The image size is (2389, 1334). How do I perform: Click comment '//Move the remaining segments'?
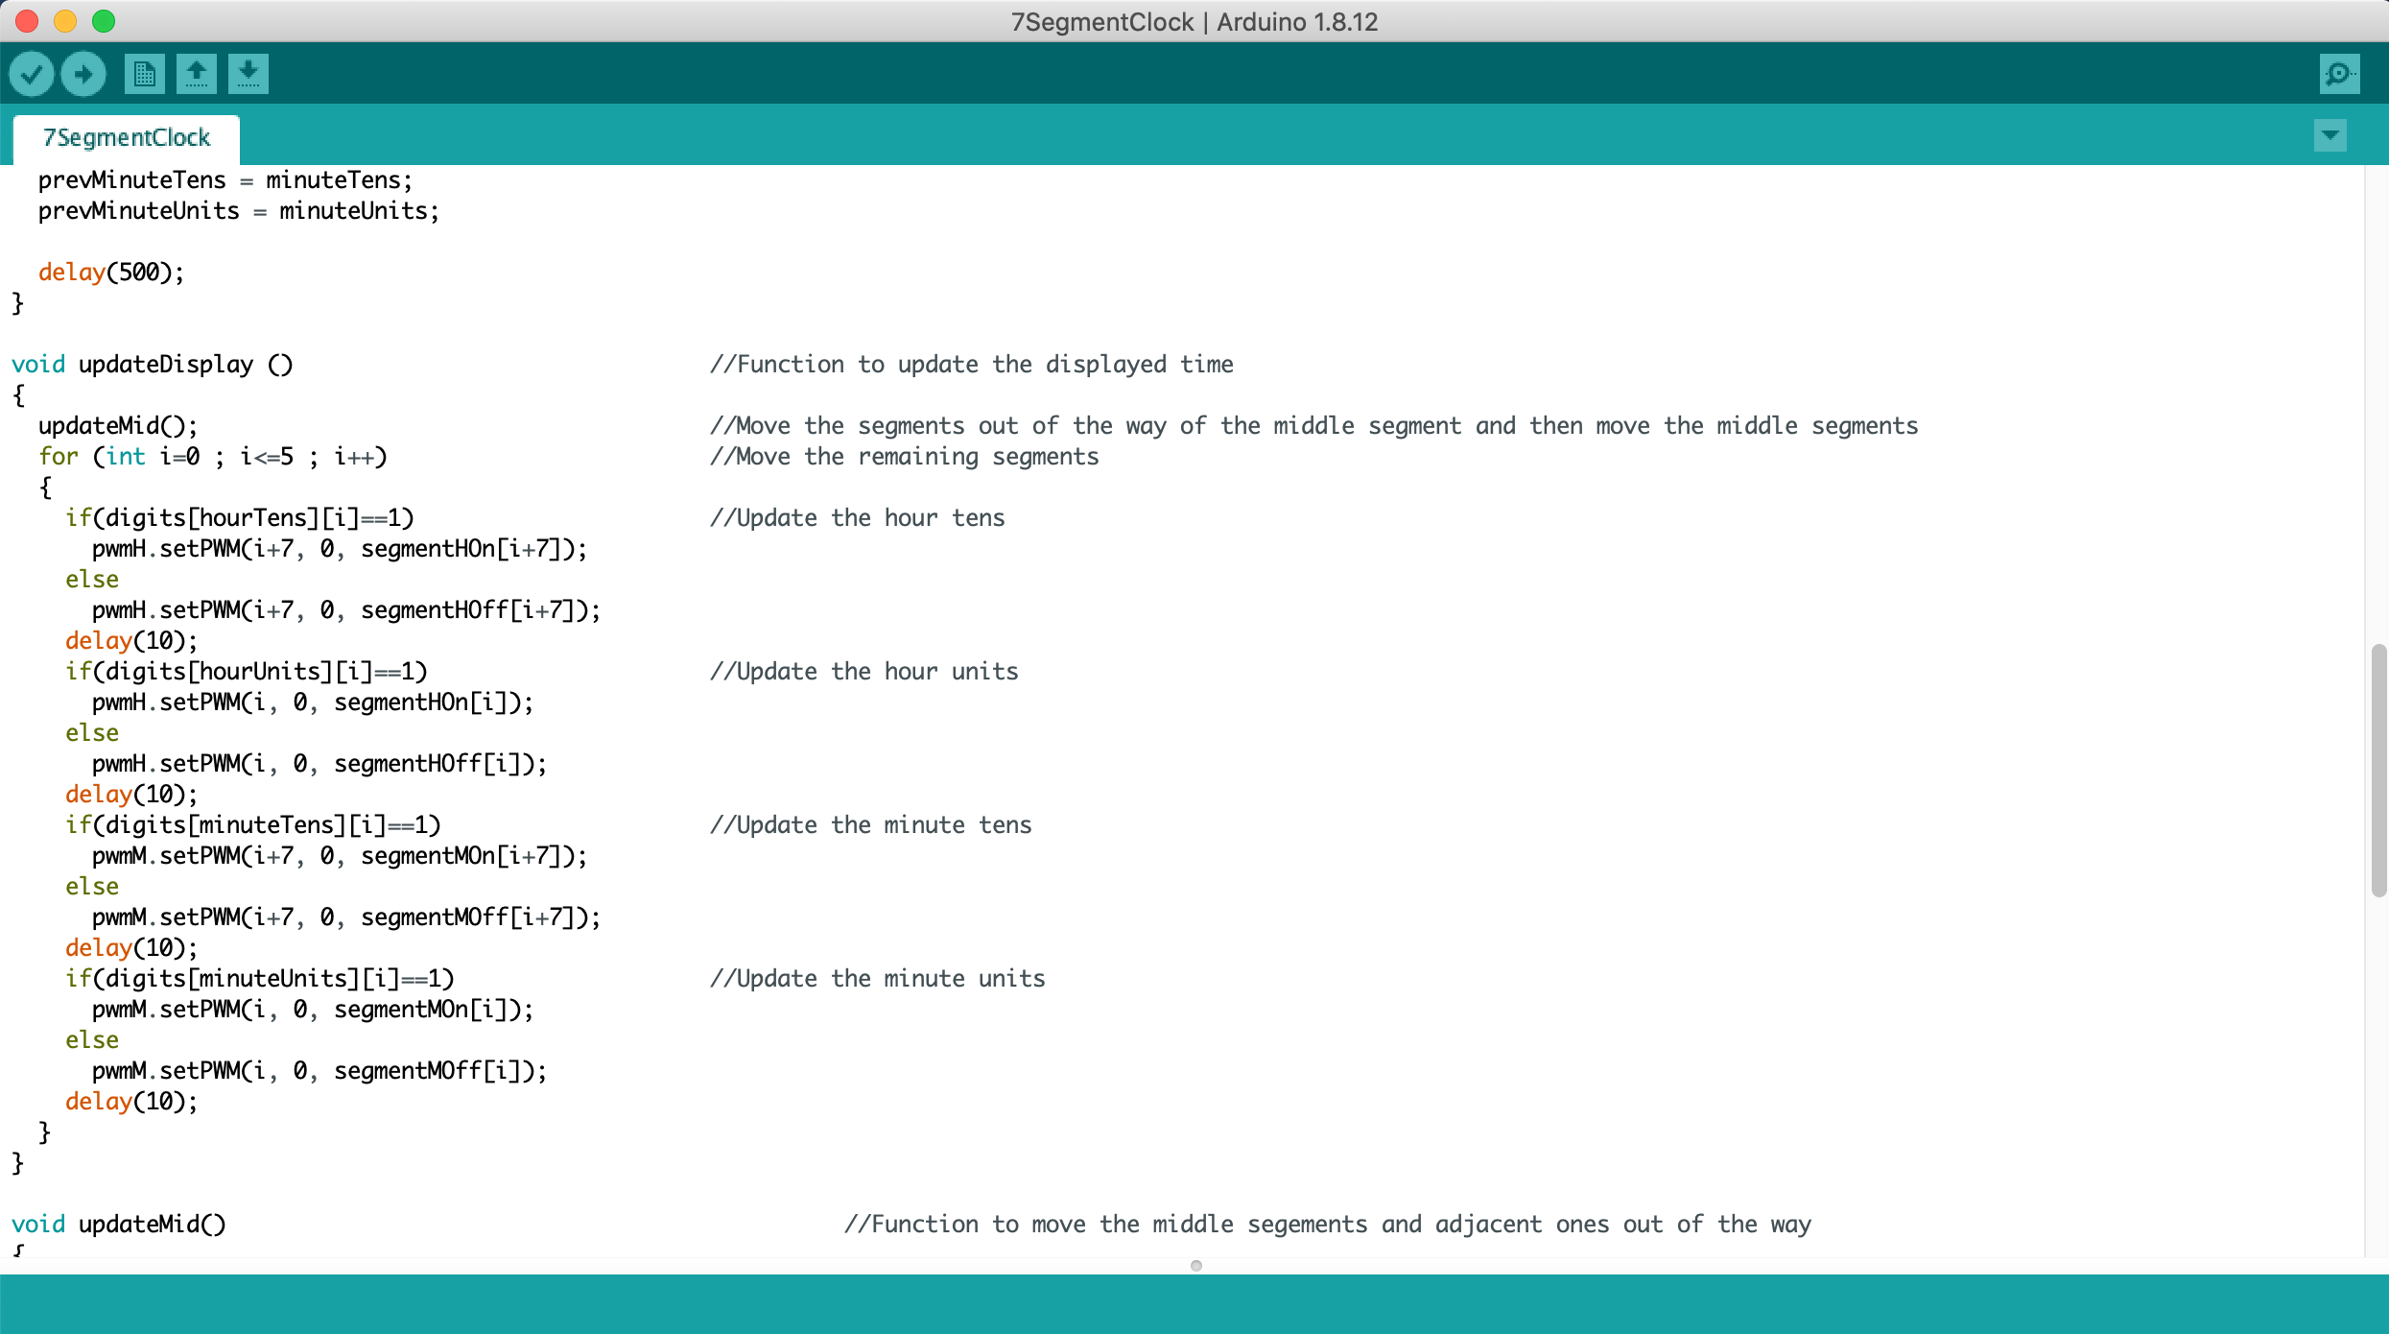pos(905,457)
